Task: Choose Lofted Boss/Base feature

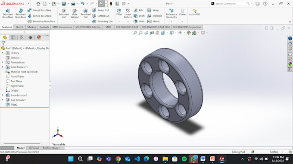Action: (x=40, y=16)
